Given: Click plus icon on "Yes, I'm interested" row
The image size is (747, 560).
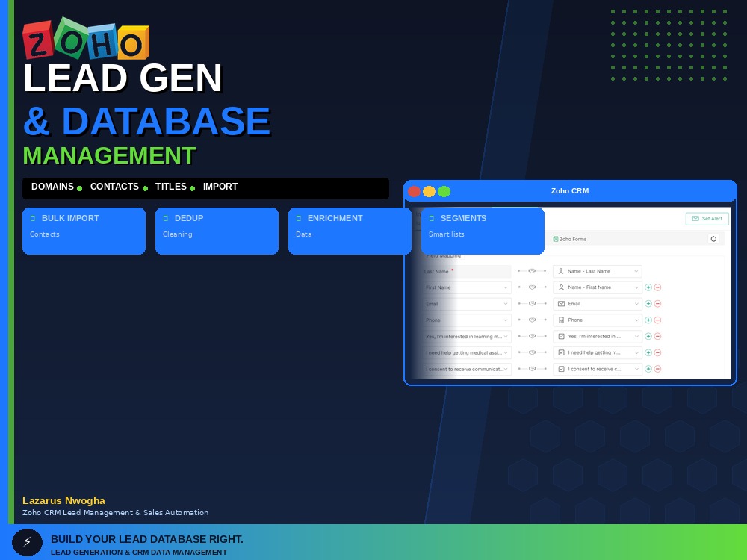Looking at the screenshot, I should tap(648, 336).
